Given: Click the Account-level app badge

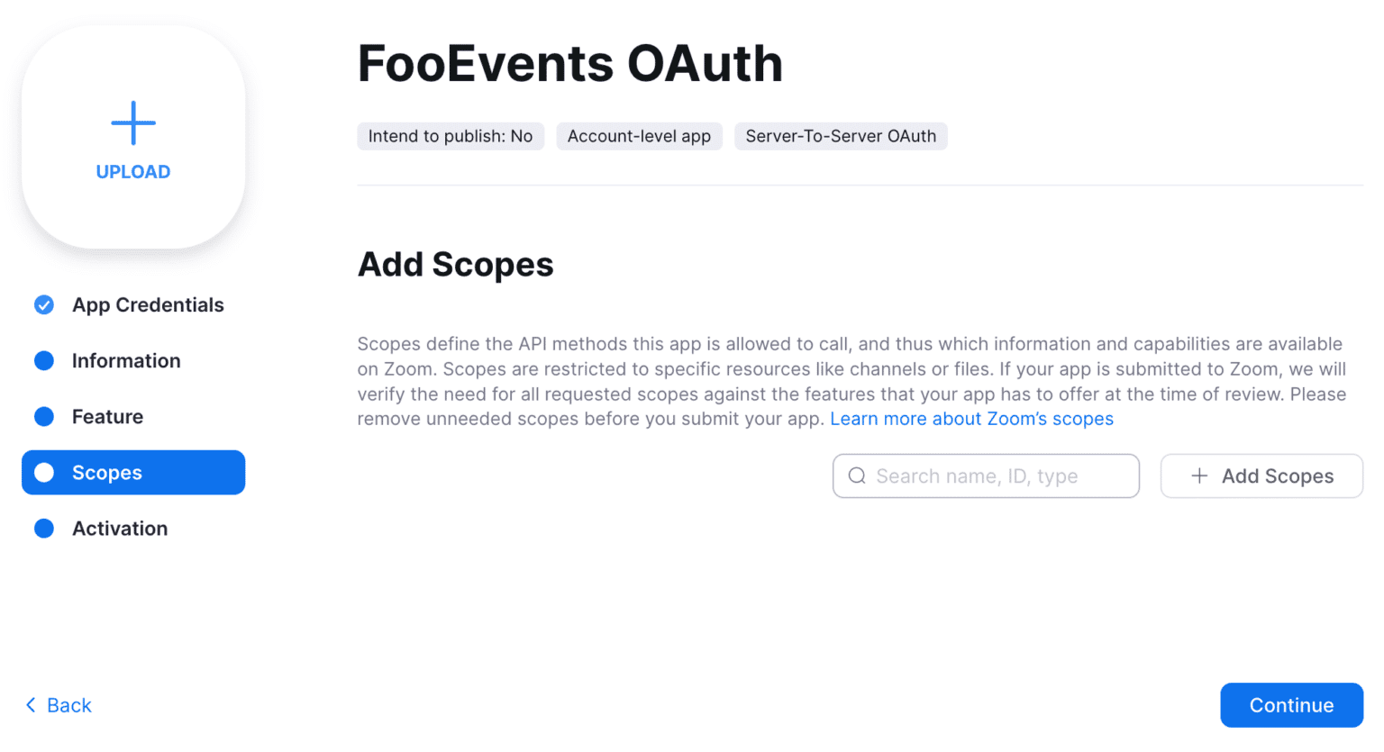Looking at the screenshot, I should [639, 136].
